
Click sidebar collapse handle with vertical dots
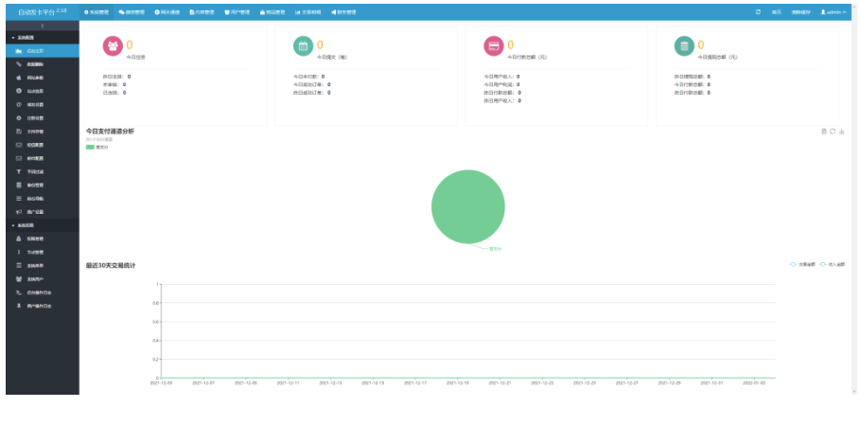43,26
